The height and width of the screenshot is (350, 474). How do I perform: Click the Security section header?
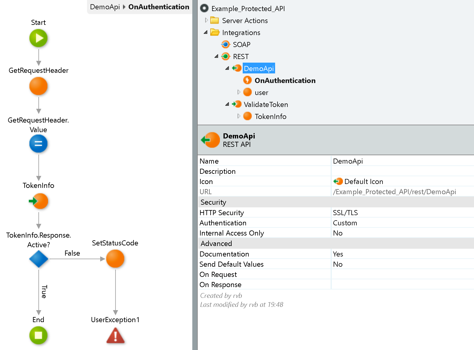click(336, 202)
